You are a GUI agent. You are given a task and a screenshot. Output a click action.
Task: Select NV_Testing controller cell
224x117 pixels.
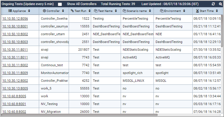(54, 104)
